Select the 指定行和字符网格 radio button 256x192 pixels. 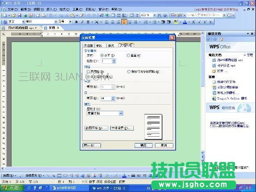pyautogui.click(x=129, y=72)
